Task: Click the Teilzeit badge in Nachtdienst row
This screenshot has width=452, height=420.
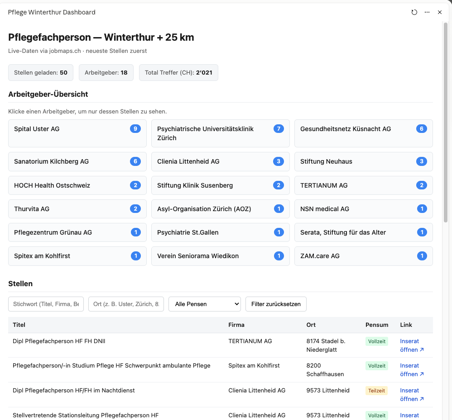Action: pyautogui.click(x=376, y=391)
